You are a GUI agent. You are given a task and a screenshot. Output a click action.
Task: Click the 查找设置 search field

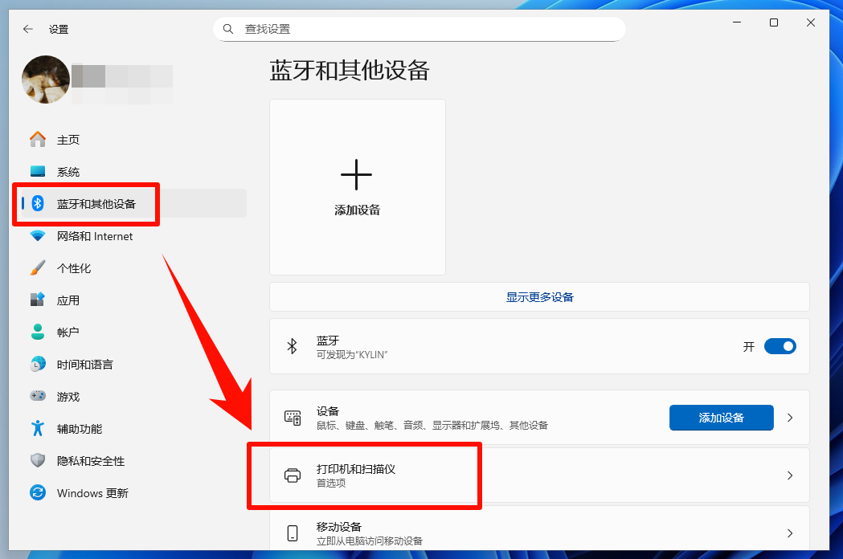(419, 29)
